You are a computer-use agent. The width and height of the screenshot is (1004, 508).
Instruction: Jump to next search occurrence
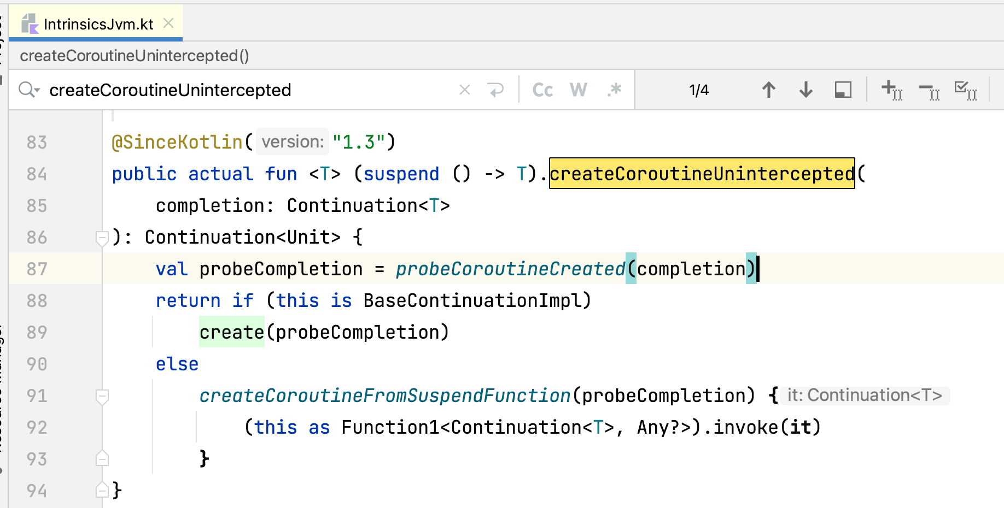coord(805,90)
